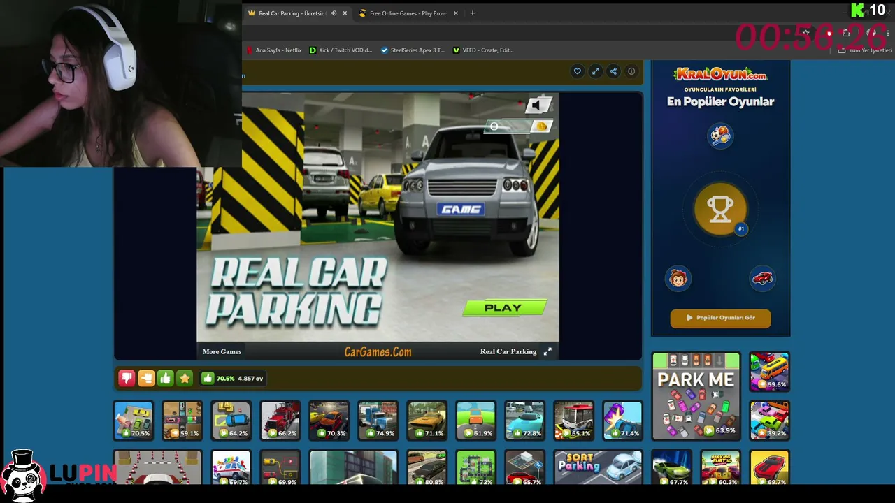Click the gold trophy icon in the popular games panel
This screenshot has height=503, width=895.
point(720,208)
